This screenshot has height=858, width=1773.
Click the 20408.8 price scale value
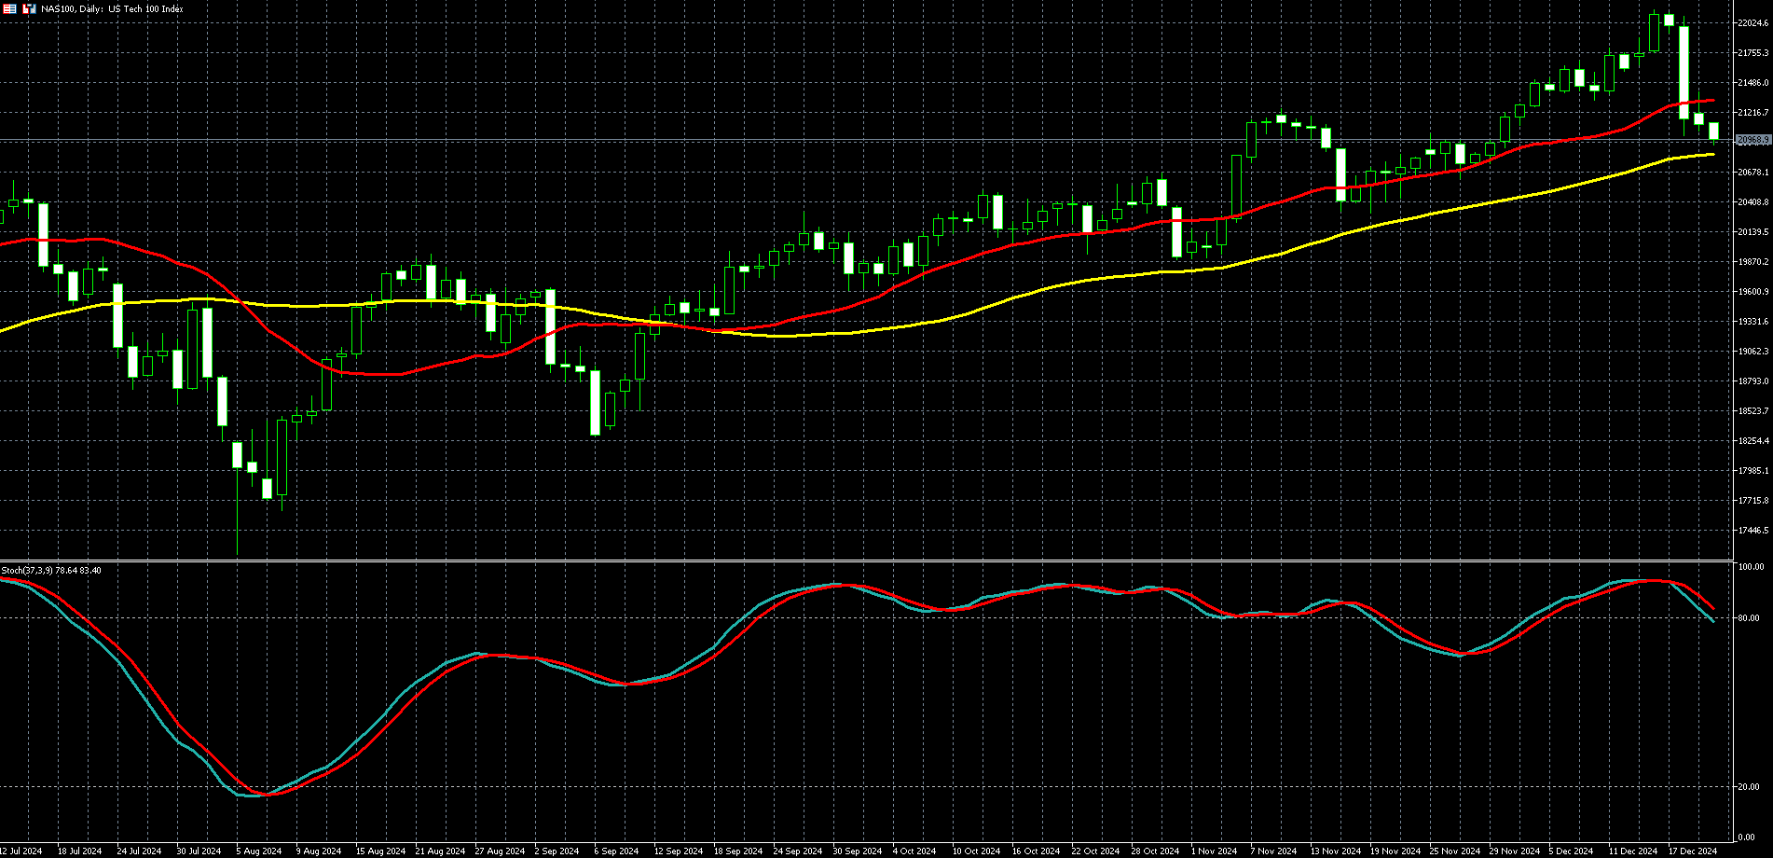pyautogui.click(x=1753, y=202)
